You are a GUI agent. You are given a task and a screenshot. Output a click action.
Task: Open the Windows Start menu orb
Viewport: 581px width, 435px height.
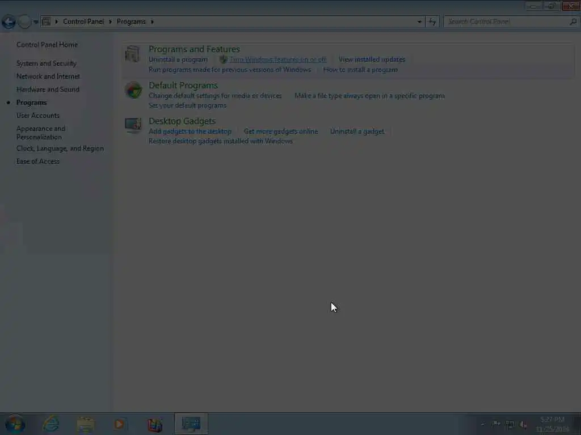pos(15,424)
